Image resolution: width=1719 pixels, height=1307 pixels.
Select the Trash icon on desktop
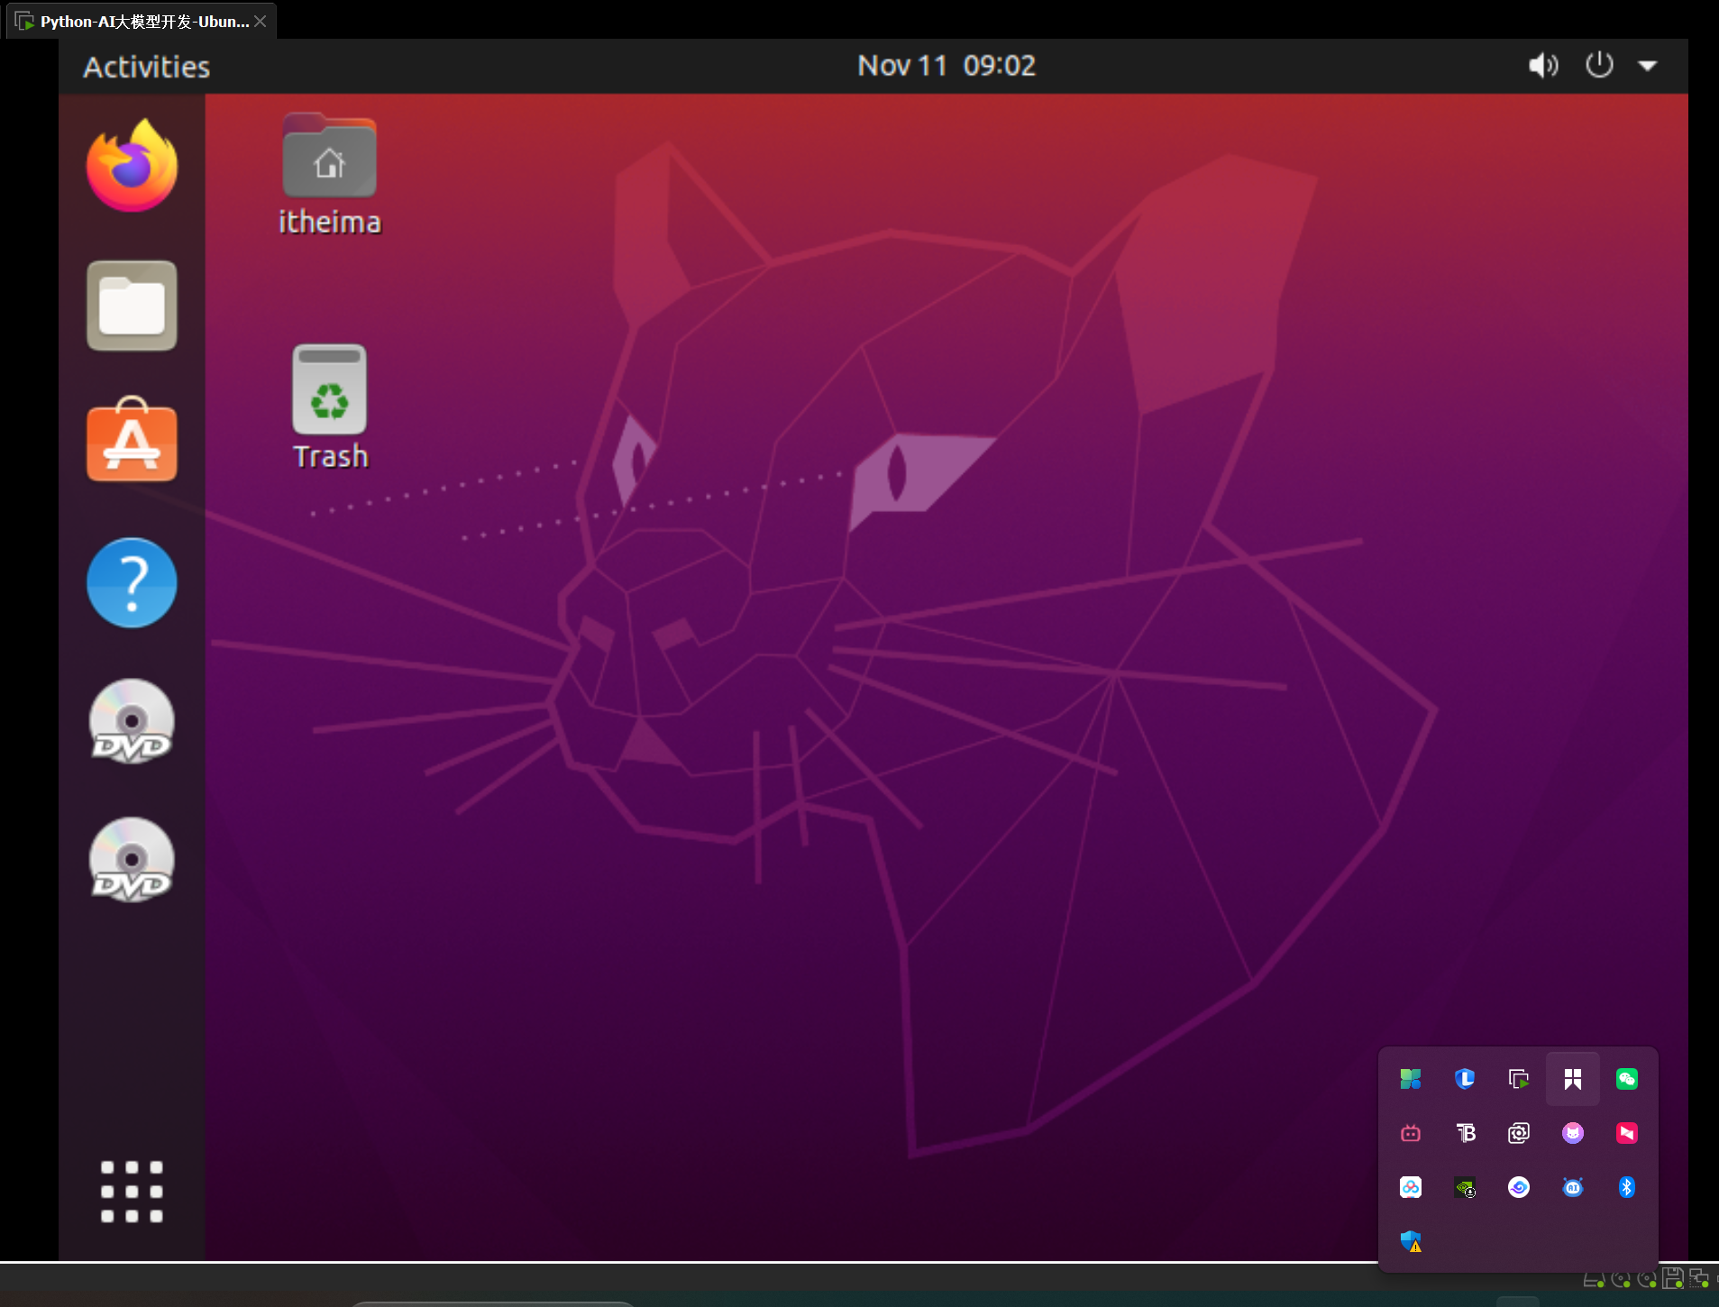pos(330,407)
